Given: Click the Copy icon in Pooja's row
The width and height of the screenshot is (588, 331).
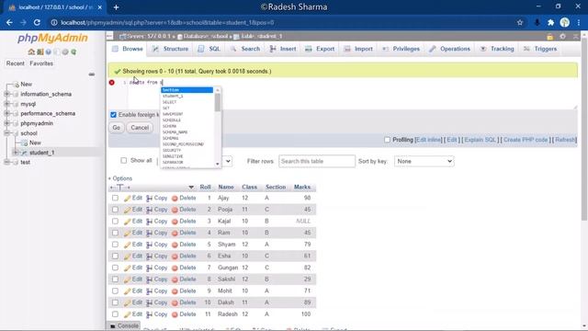Looking at the screenshot, I should (149, 210).
